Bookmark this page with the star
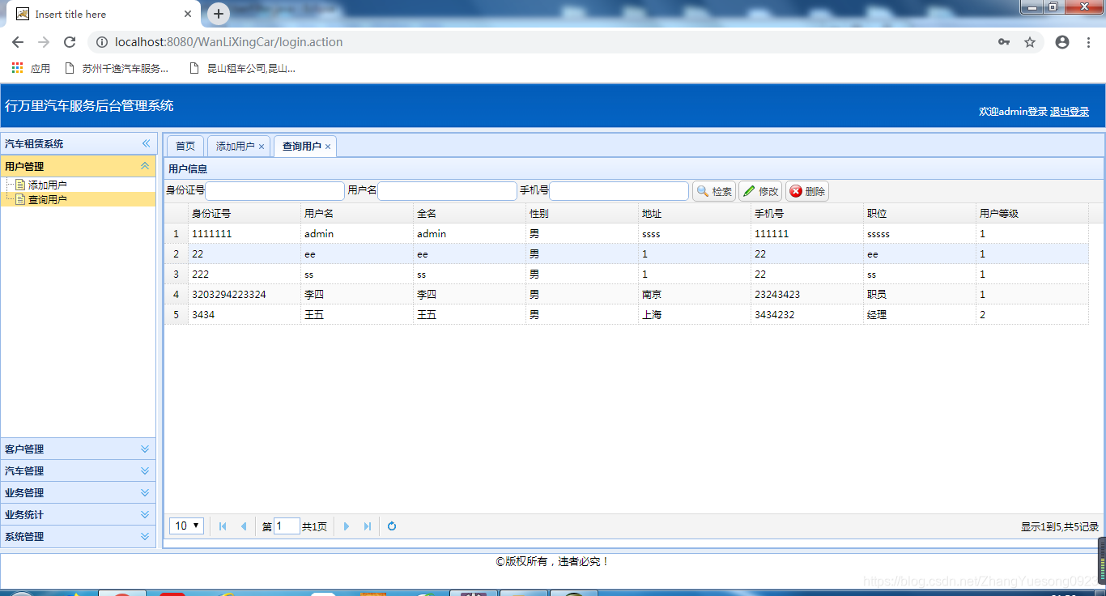Viewport: 1106px width, 596px height. pyautogui.click(x=1030, y=42)
